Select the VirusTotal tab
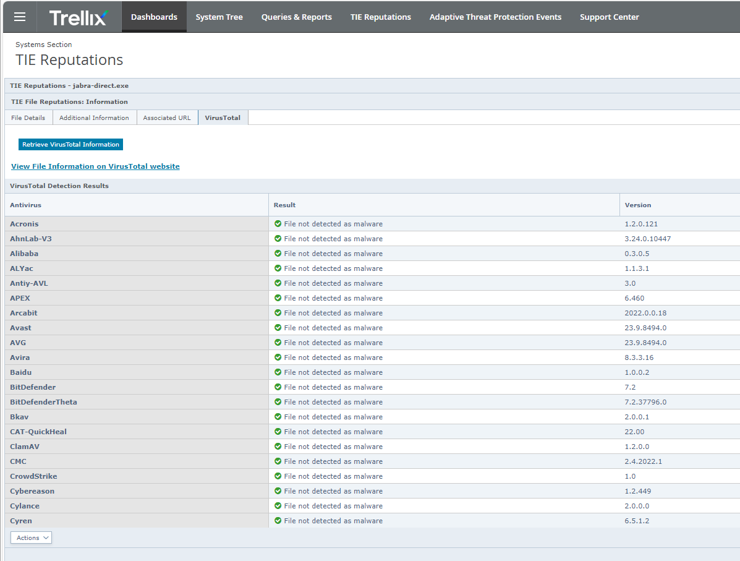740x561 pixels. 223,118
